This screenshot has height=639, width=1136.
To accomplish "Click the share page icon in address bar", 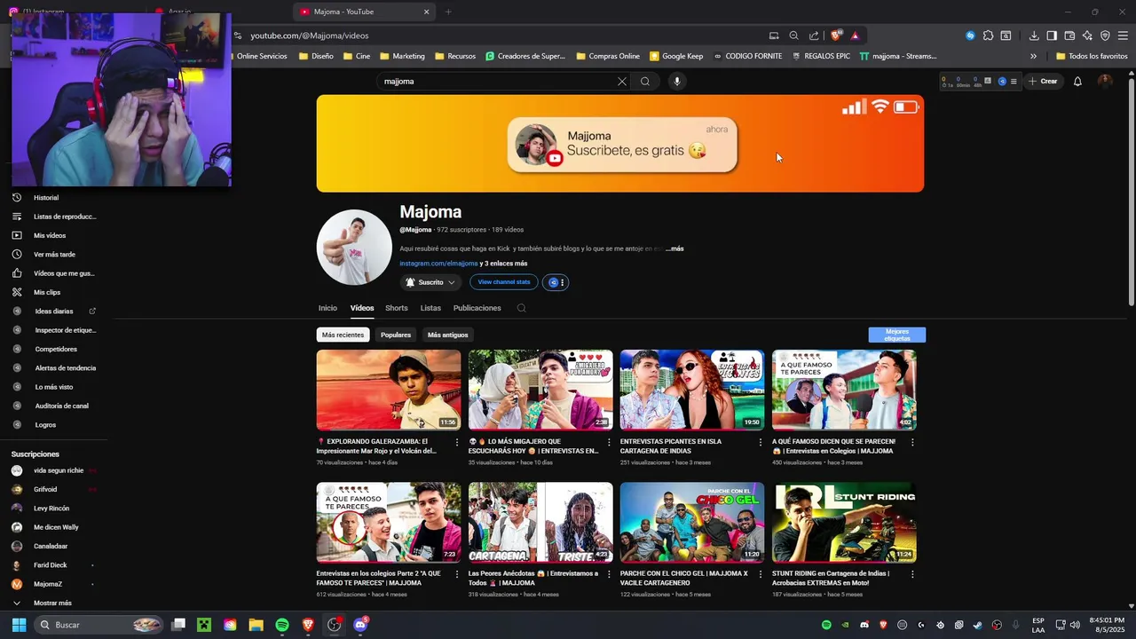I will pyautogui.click(x=814, y=35).
